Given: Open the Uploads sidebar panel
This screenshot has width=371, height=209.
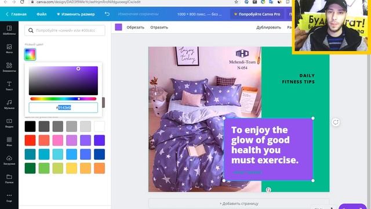Looking at the screenshot, I should [x=9, y=160].
